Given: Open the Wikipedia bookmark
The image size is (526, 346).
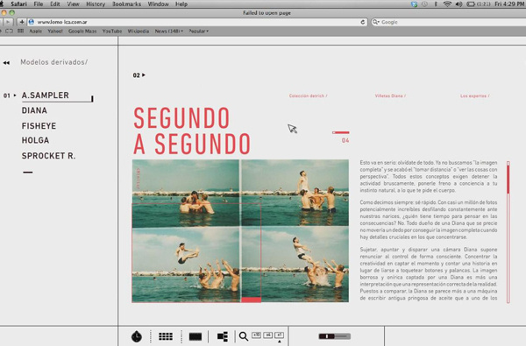Looking at the screenshot, I should pos(139,32).
